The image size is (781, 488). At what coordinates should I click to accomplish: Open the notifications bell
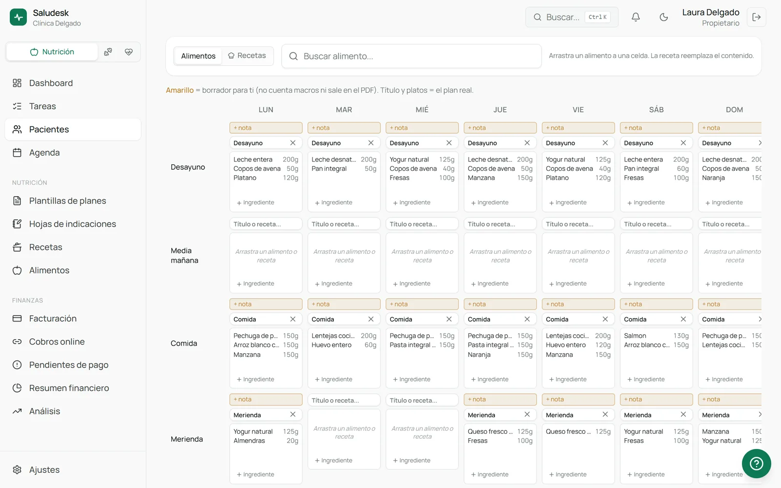click(636, 17)
